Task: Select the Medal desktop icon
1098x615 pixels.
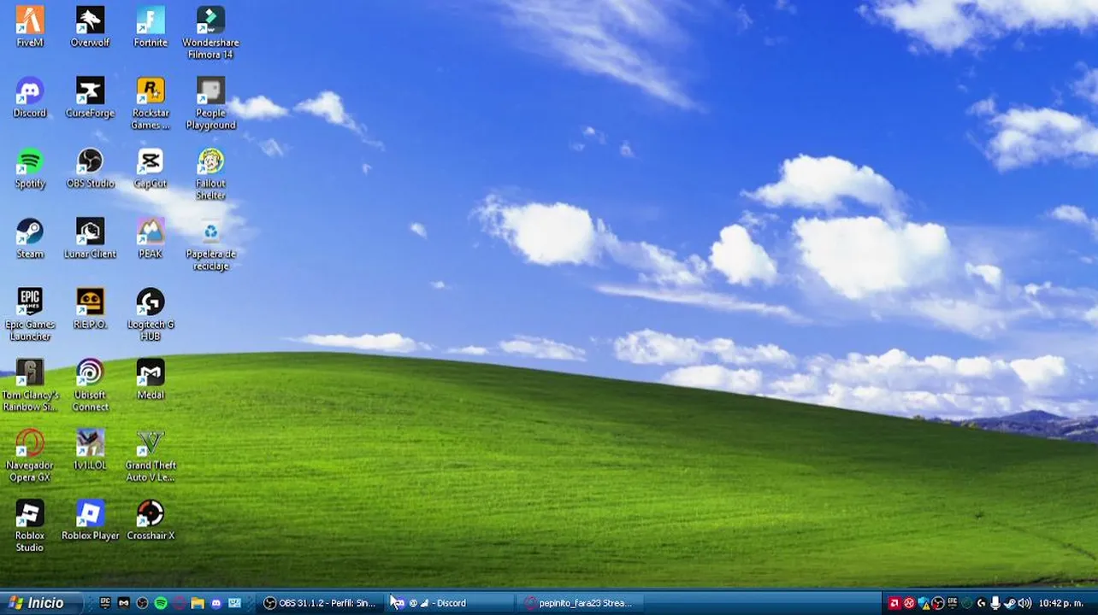Action: pos(151,380)
